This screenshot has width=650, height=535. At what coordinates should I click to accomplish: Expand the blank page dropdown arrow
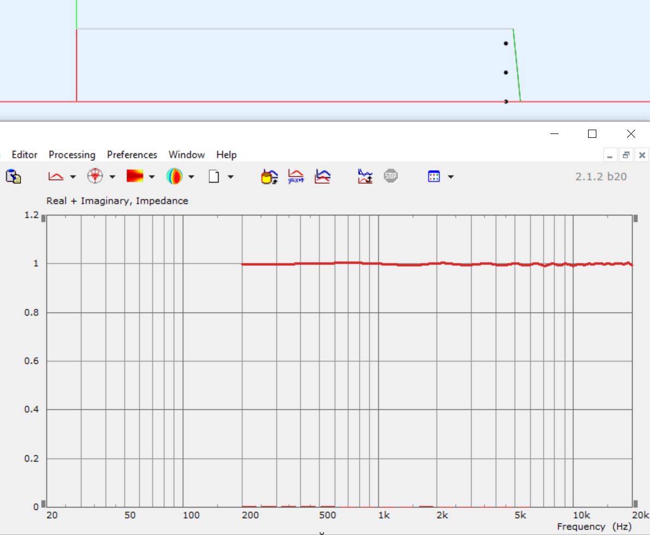(231, 177)
